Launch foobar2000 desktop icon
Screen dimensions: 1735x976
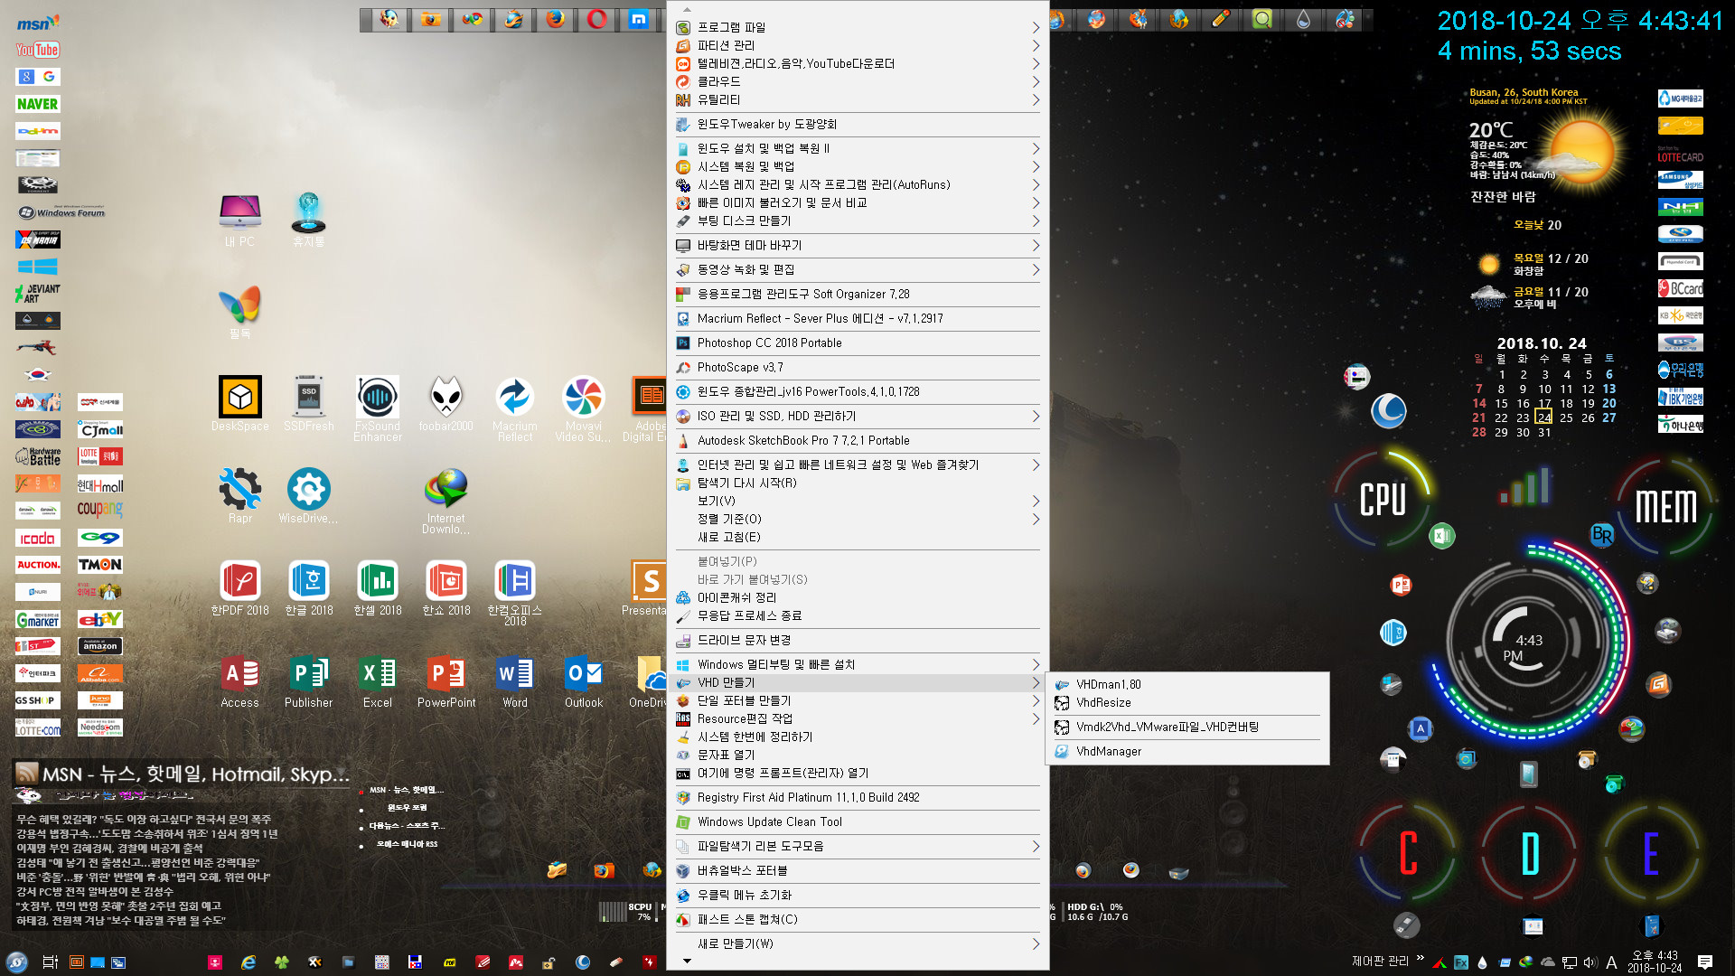pos(446,403)
